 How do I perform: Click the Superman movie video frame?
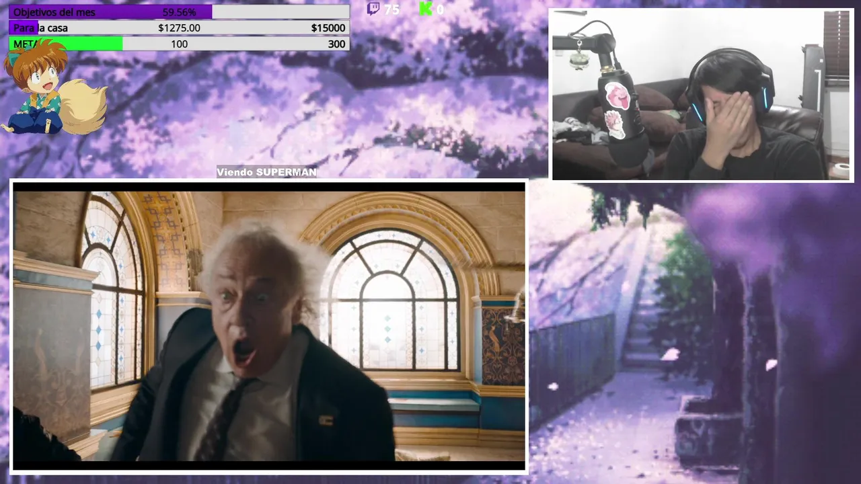coord(269,326)
